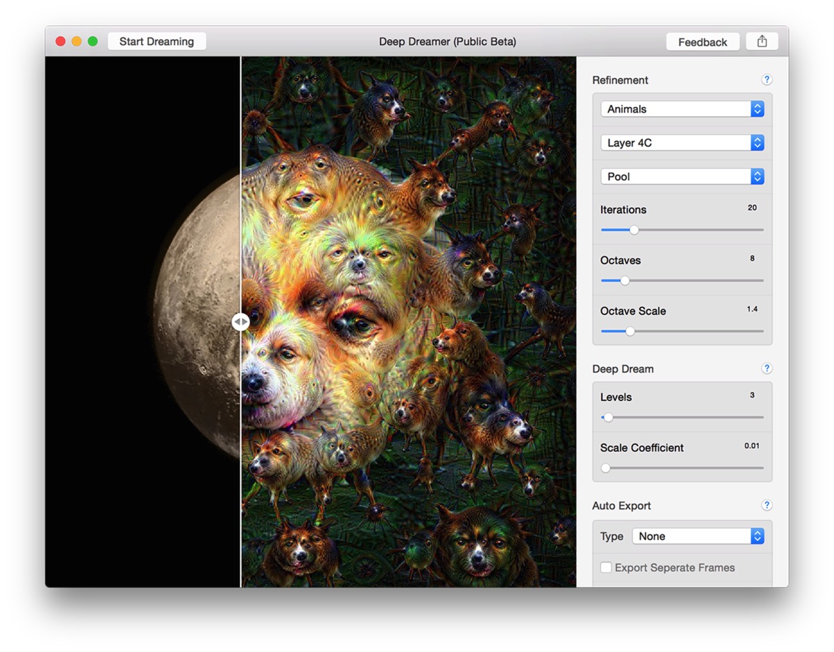834x652 pixels.
Task: Click the Octaves slider handle
Action: (624, 281)
